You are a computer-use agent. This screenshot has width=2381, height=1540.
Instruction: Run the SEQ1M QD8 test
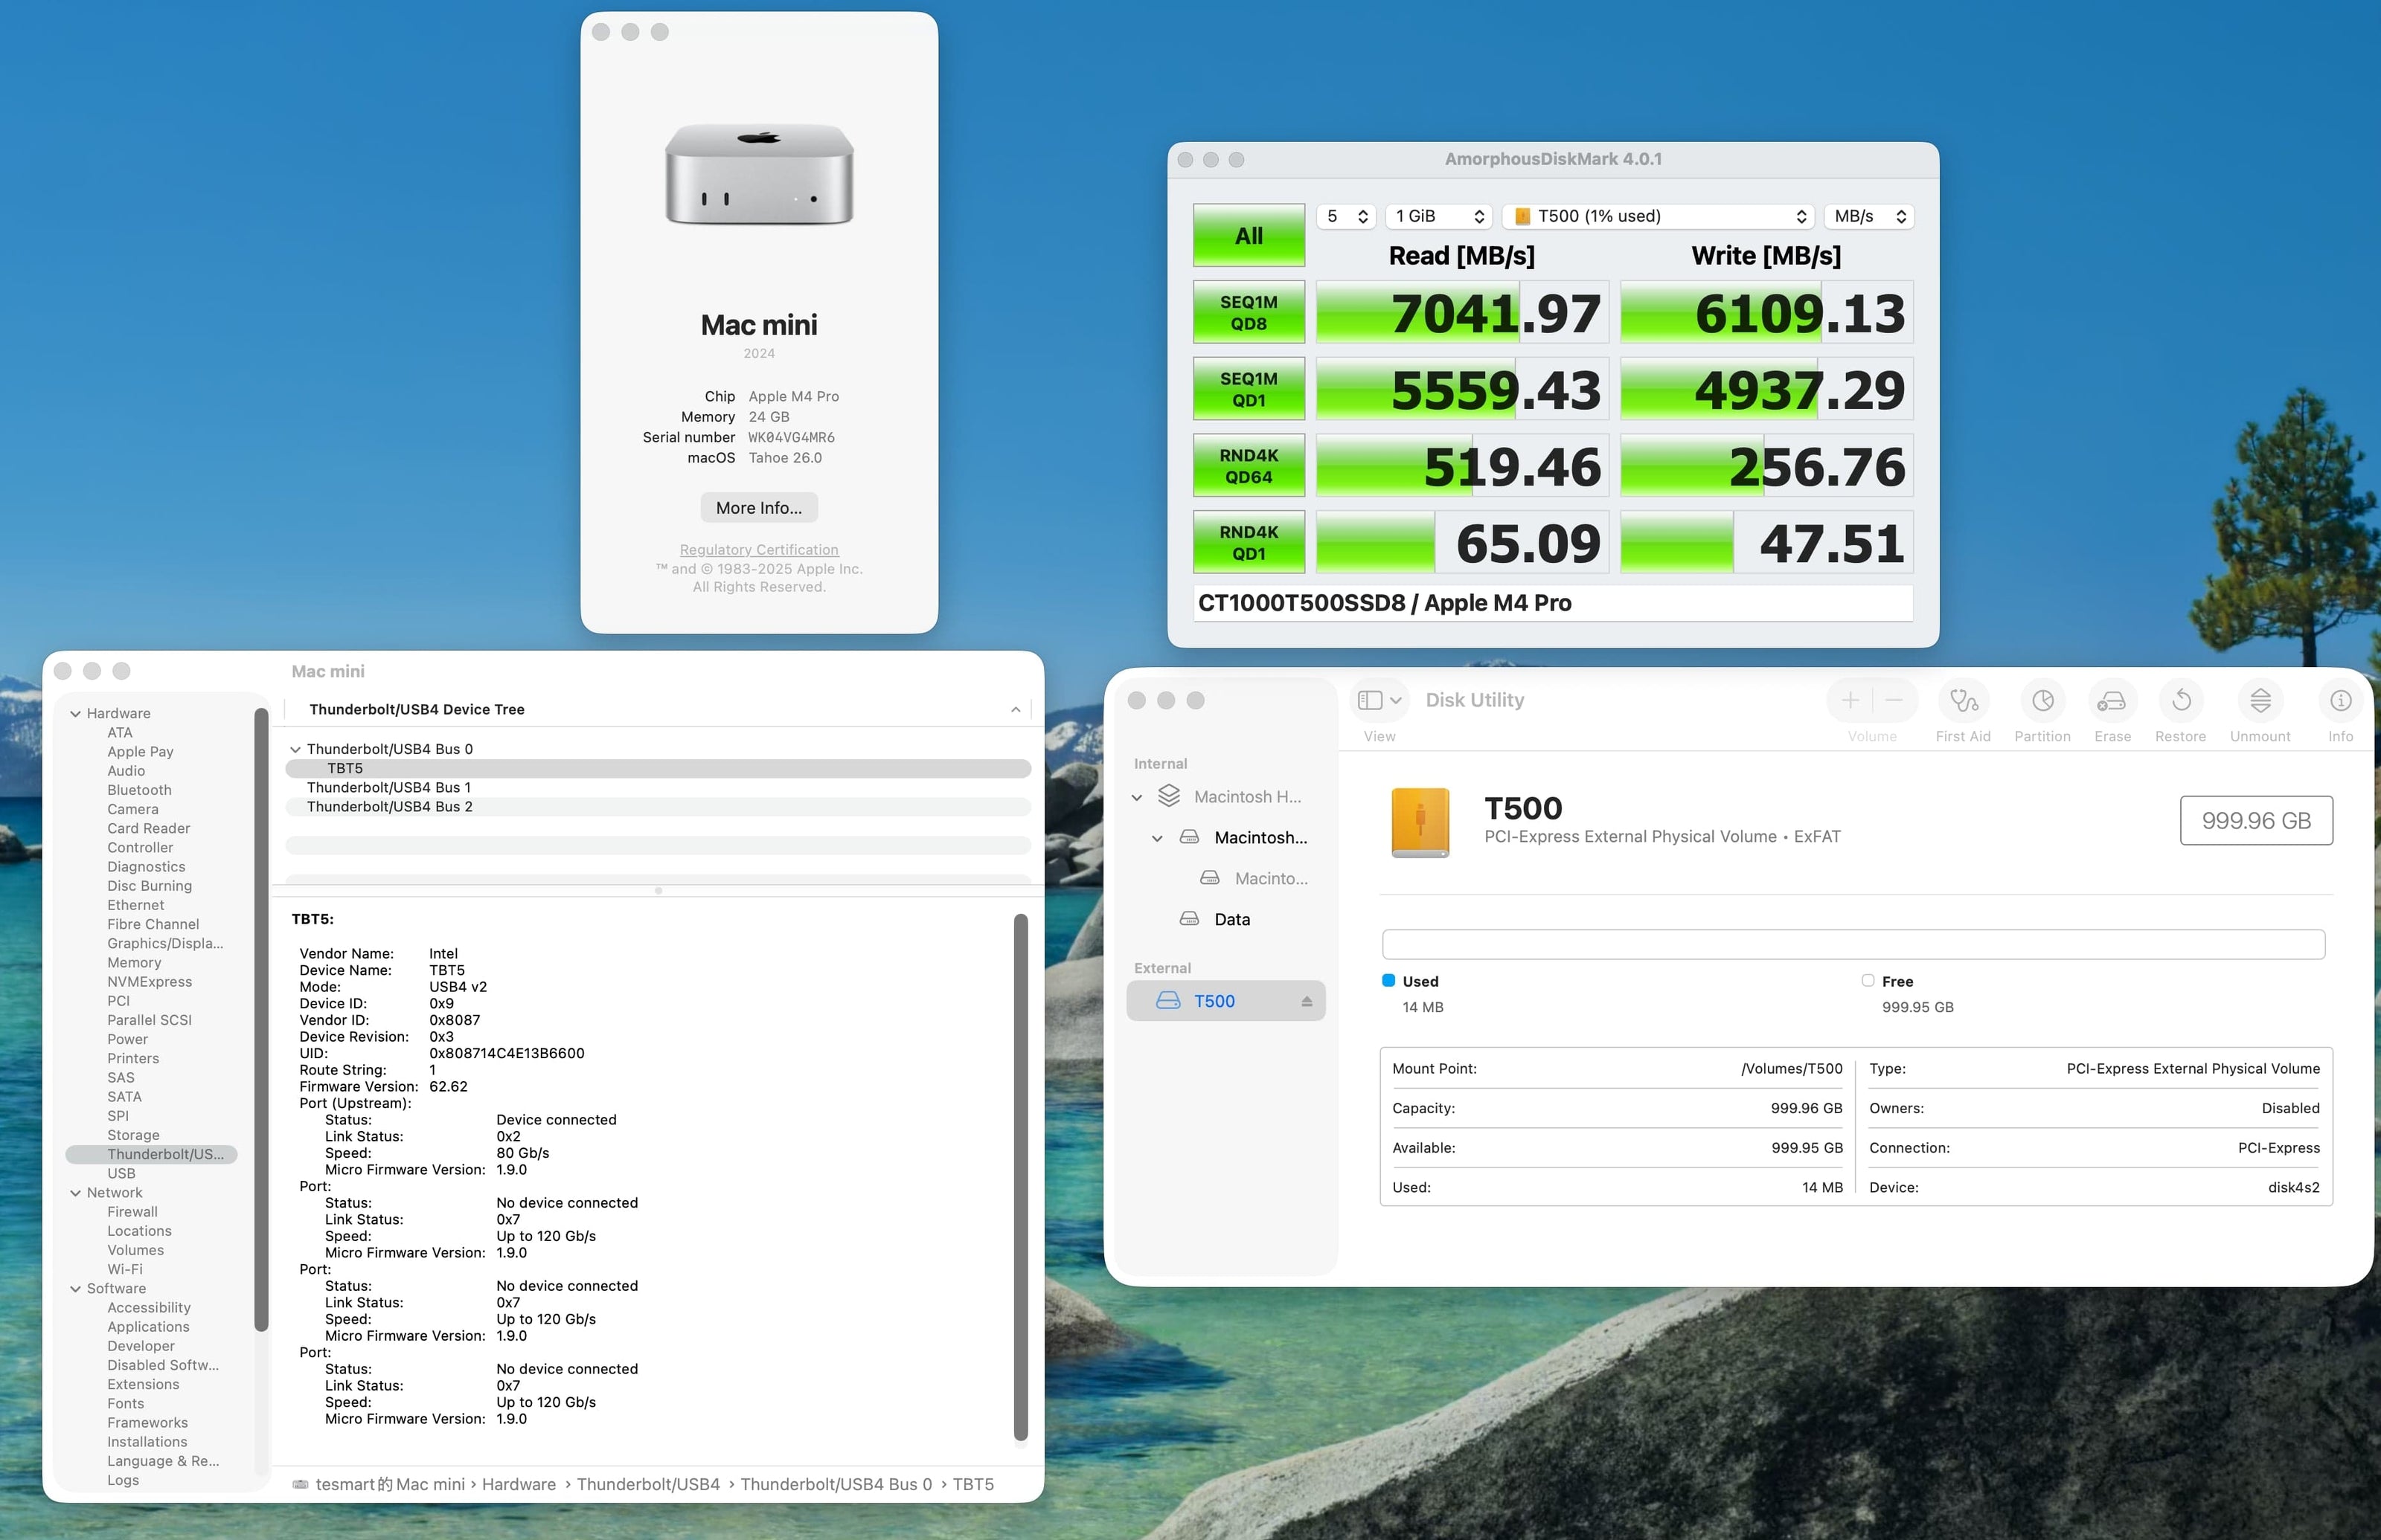coord(1249,313)
